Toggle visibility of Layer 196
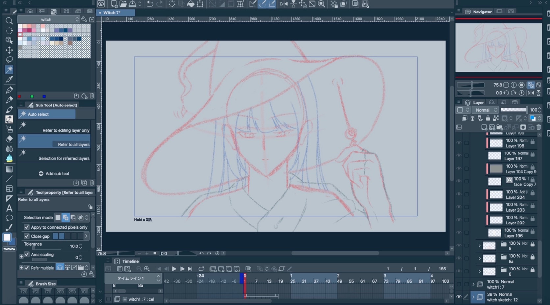Screen dimensions: 550x305 tap(458, 233)
